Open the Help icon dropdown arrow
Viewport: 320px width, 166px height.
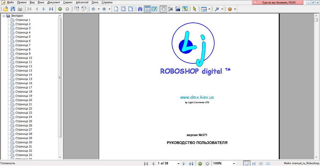click(235, 9)
